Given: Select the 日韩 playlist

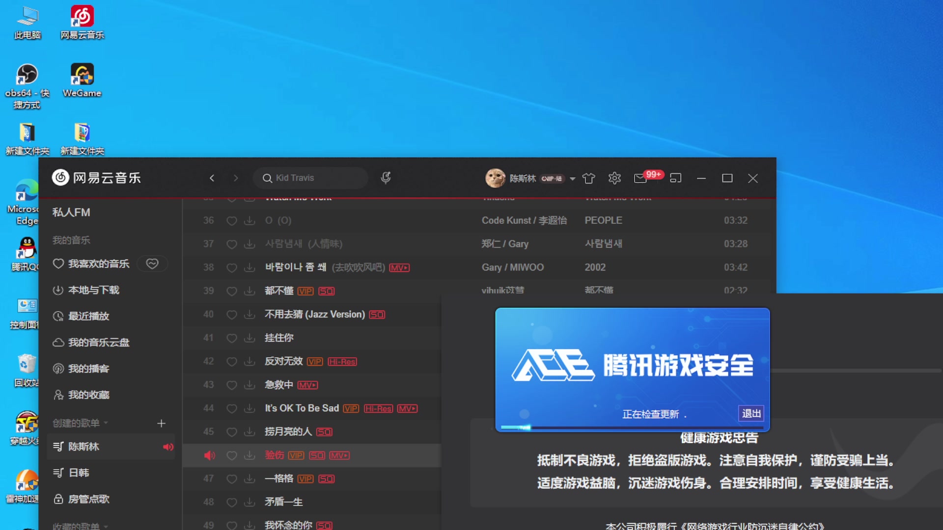Looking at the screenshot, I should (x=111, y=473).
